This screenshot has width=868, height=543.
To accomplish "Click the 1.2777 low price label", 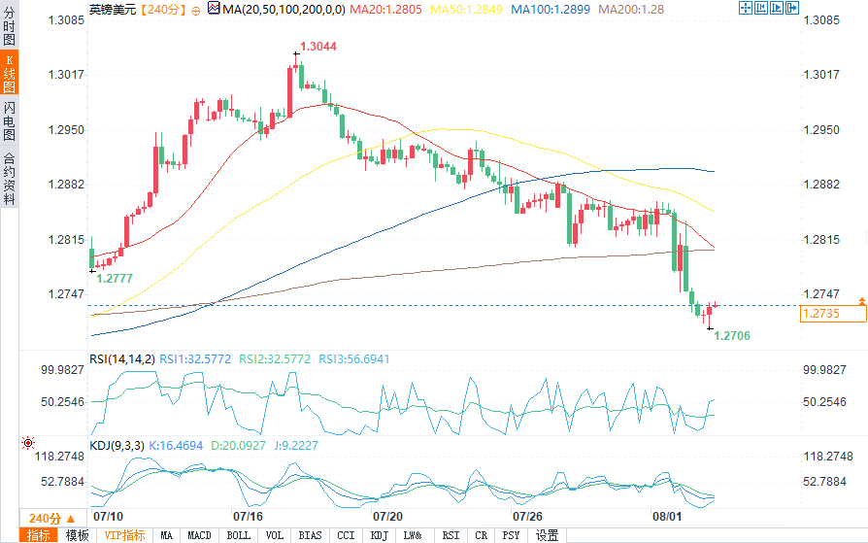I will [115, 278].
